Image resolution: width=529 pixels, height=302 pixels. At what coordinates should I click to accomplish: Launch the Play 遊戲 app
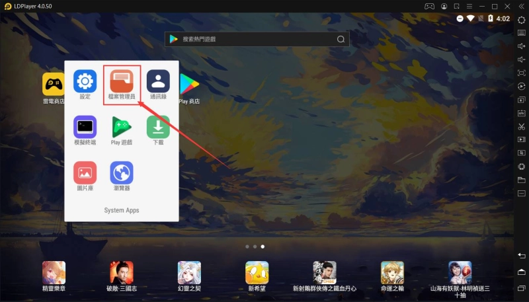coord(122,127)
